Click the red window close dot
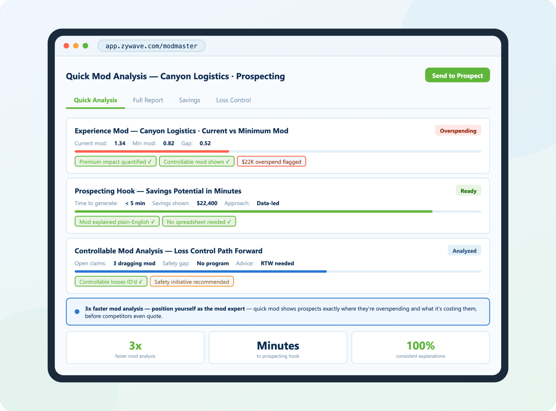 [66, 46]
